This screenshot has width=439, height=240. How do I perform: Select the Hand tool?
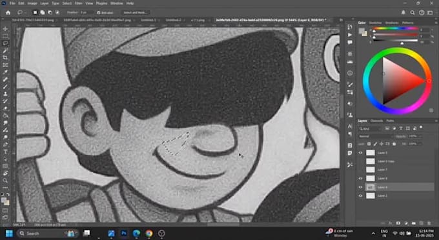pos(5,174)
